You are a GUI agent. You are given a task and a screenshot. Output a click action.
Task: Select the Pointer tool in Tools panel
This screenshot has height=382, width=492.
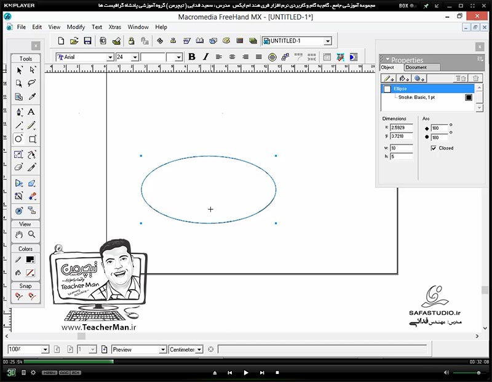click(x=19, y=70)
